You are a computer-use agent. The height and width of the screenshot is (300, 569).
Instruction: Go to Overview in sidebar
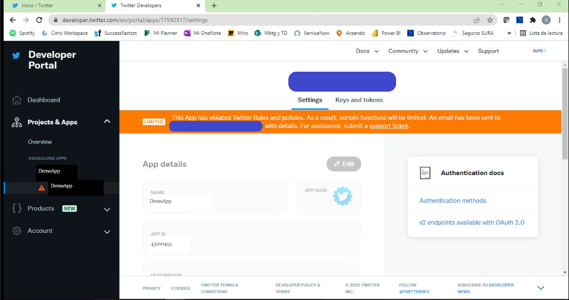coord(40,142)
